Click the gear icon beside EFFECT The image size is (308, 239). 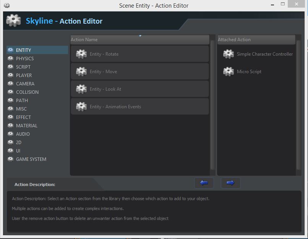pyautogui.click(x=10, y=117)
